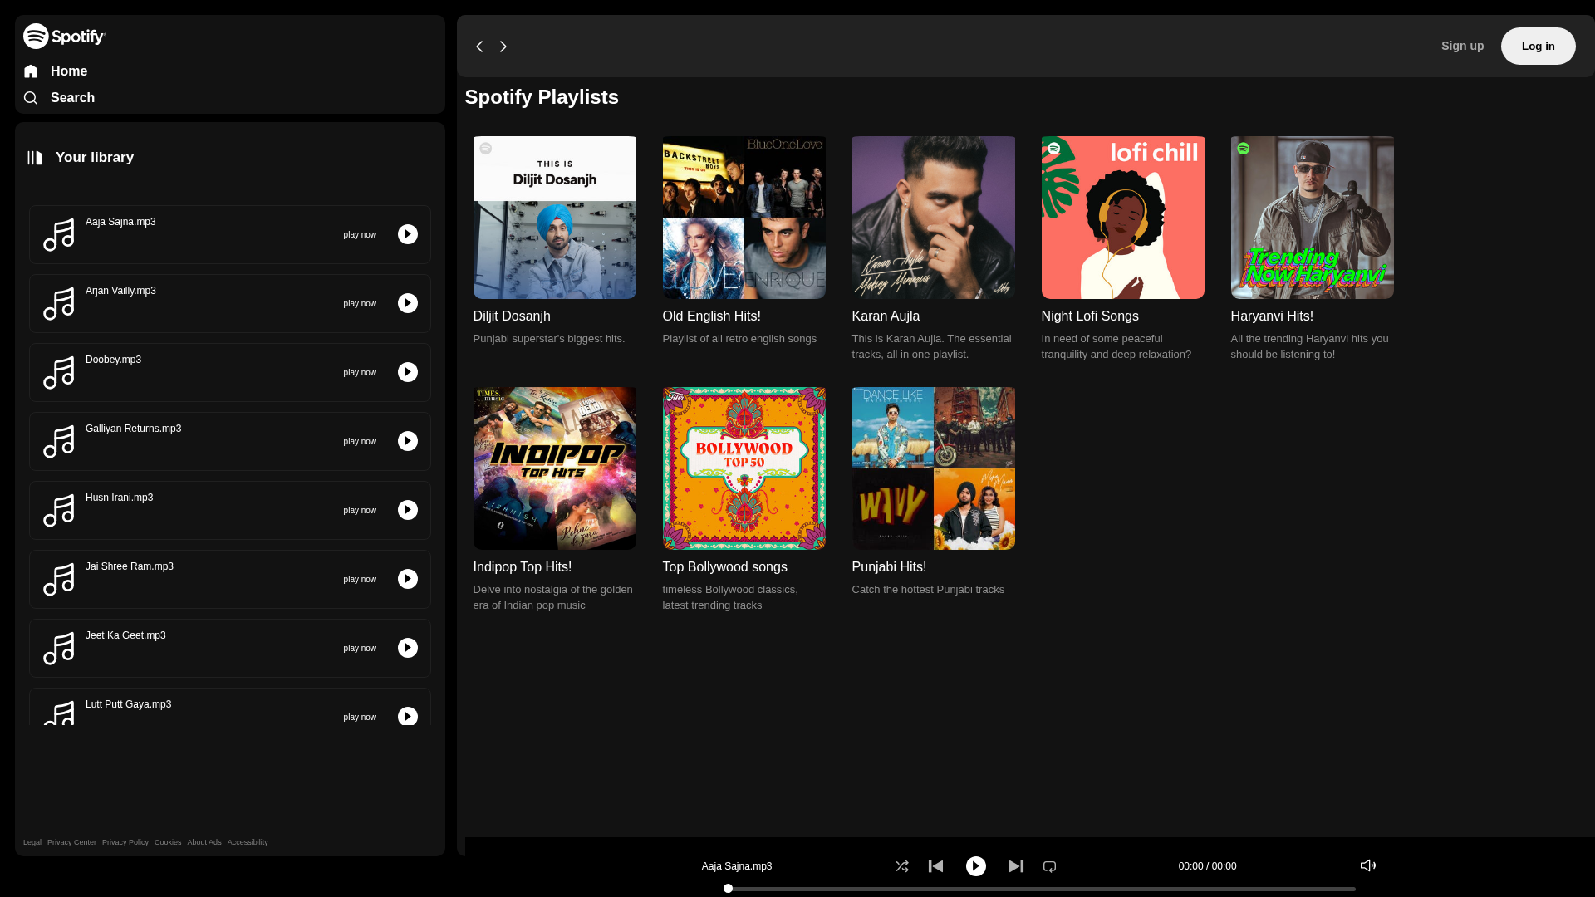Mute audio with the volume icon

point(1367,865)
